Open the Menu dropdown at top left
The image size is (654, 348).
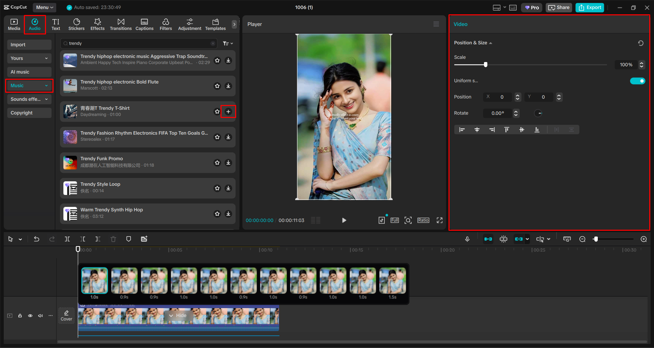click(44, 7)
